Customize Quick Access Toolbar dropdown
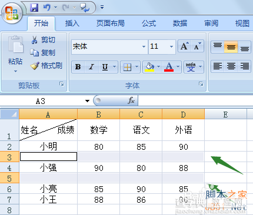Image resolution: width=253 pixels, height=215 pixels. pos(102,7)
